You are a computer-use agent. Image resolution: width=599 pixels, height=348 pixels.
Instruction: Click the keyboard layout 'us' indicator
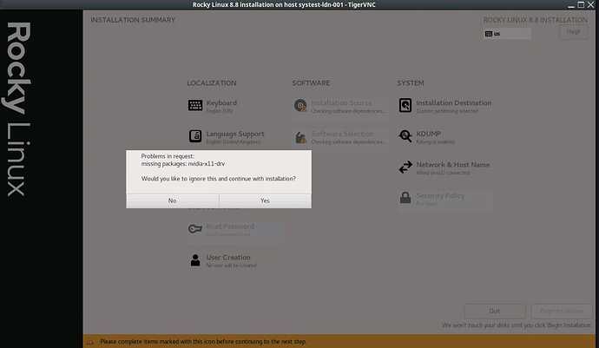point(507,34)
